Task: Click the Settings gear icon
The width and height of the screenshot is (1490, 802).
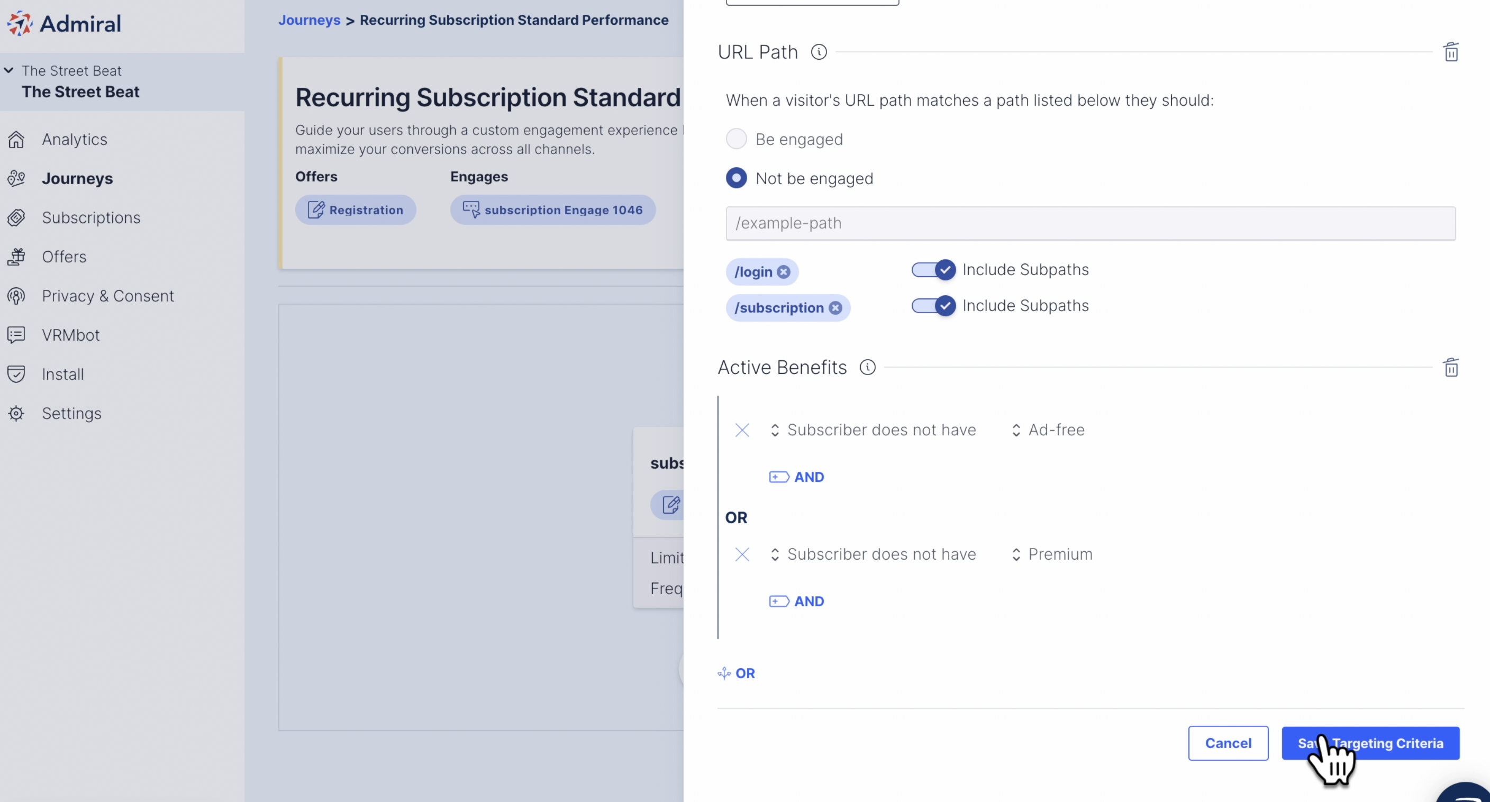Action: pyautogui.click(x=16, y=413)
